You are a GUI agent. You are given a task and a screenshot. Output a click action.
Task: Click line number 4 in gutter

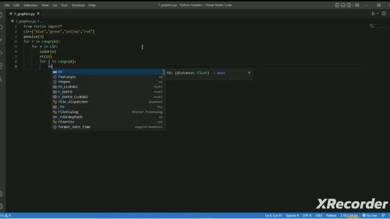[x=16, y=41]
